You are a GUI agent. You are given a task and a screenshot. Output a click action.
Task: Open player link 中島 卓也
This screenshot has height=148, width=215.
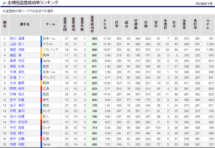pyautogui.click(x=17, y=72)
